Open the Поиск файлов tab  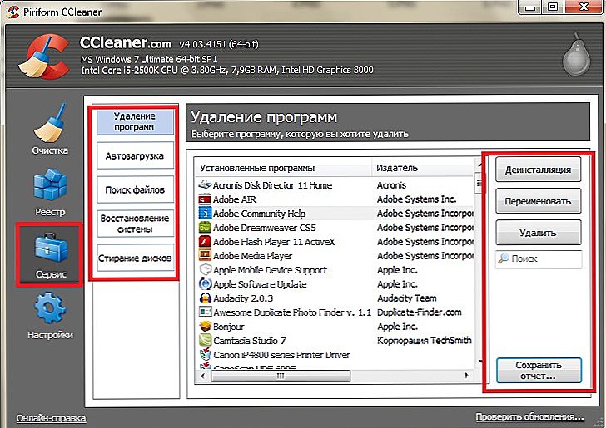(135, 189)
